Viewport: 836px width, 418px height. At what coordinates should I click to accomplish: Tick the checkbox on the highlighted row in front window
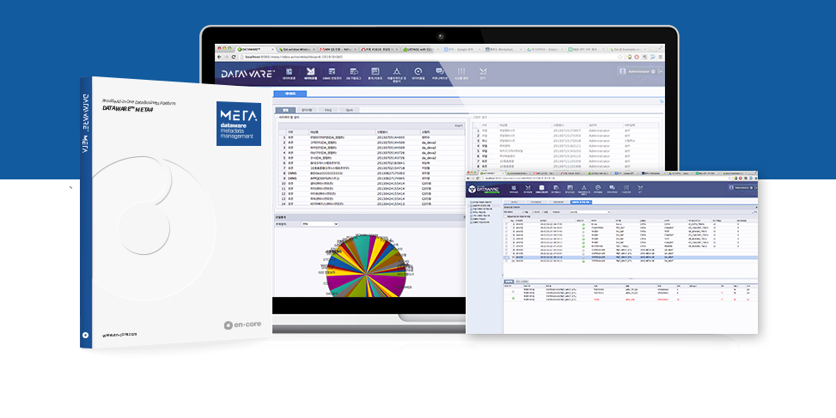coord(507,257)
